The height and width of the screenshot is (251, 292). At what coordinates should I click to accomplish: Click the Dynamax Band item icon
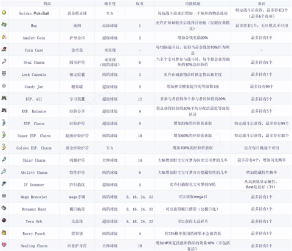4,208
